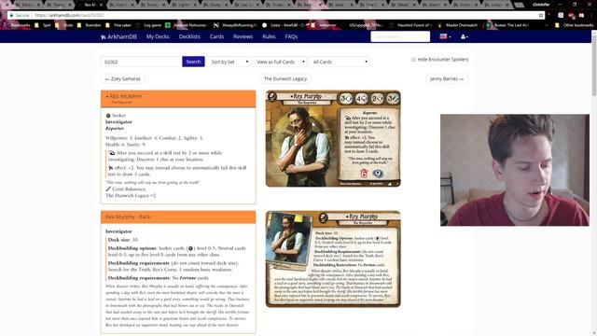Click the red extension icon in Chrome toolbar

click(571, 15)
